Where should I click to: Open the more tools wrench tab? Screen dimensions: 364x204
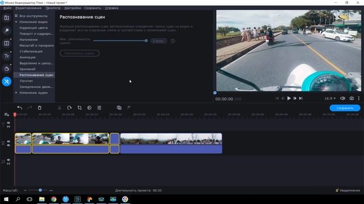click(6, 82)
